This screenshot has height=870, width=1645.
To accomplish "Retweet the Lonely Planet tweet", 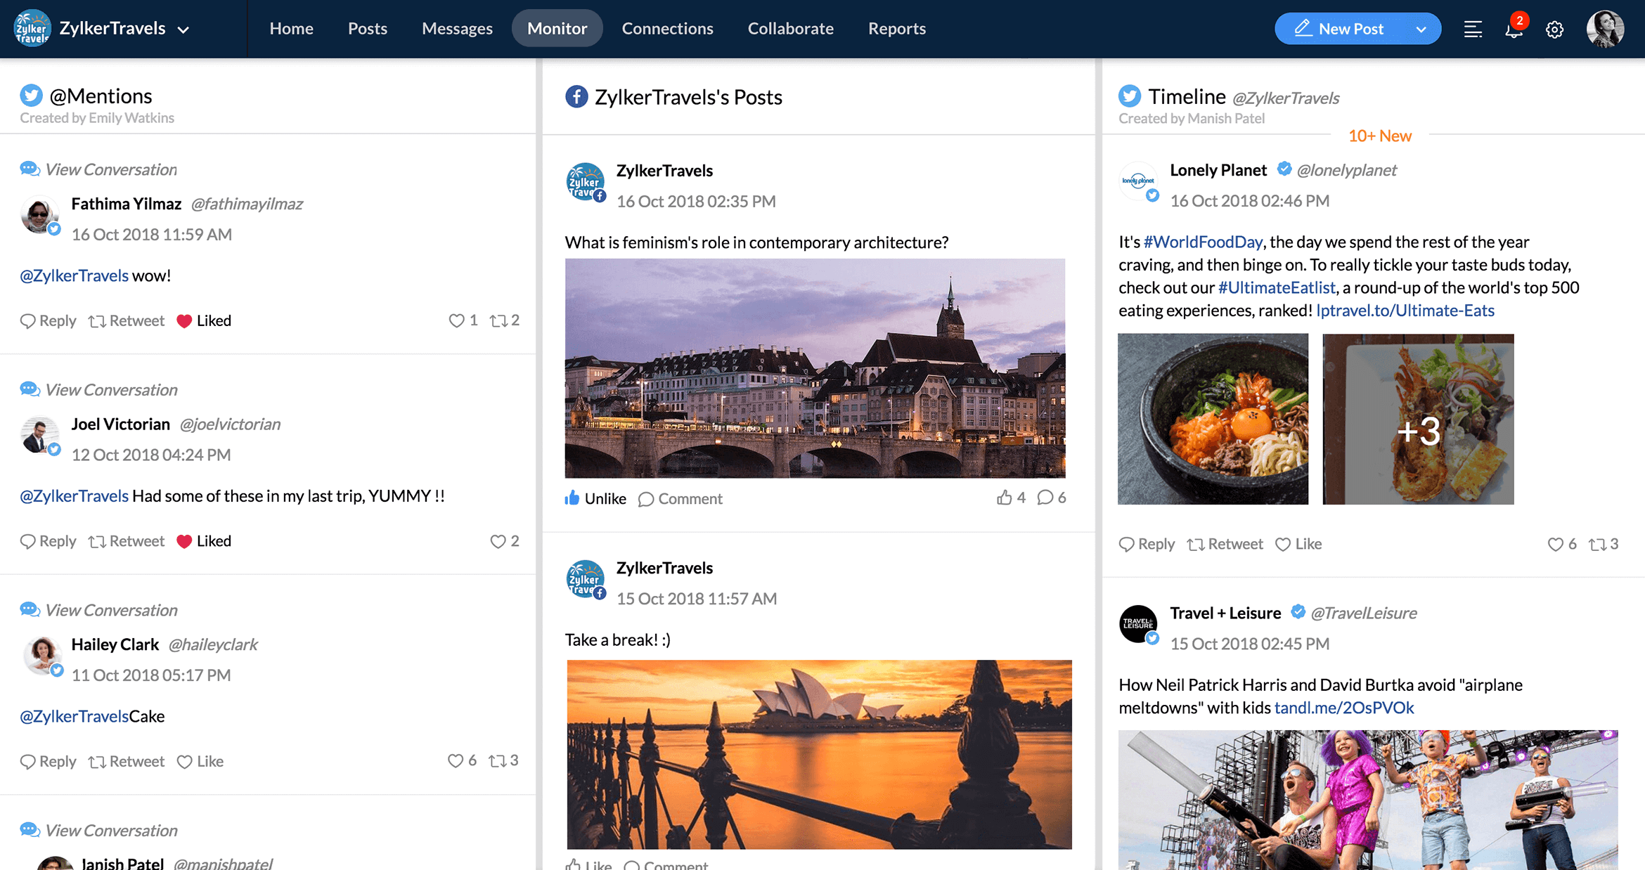I will click(x=1225, y=544).
